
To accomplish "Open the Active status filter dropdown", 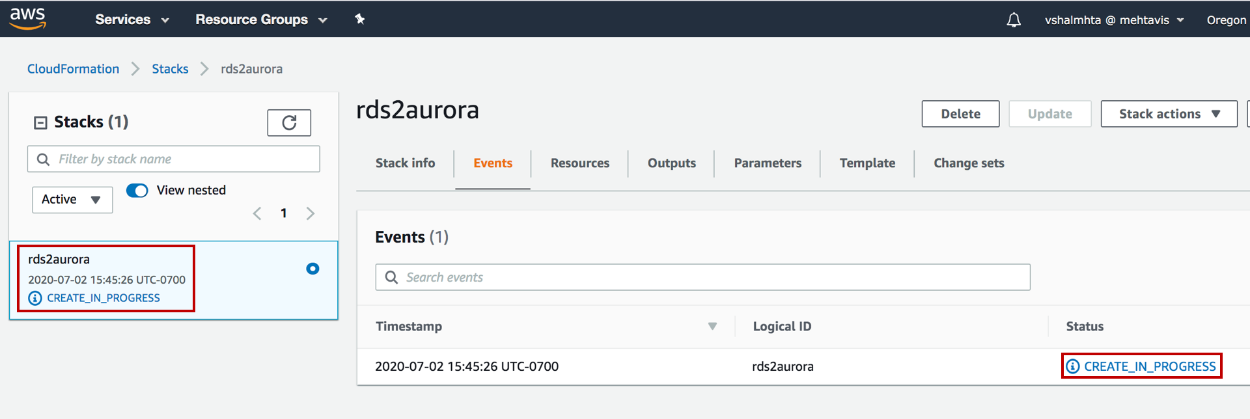I will [x=72, y=200].
